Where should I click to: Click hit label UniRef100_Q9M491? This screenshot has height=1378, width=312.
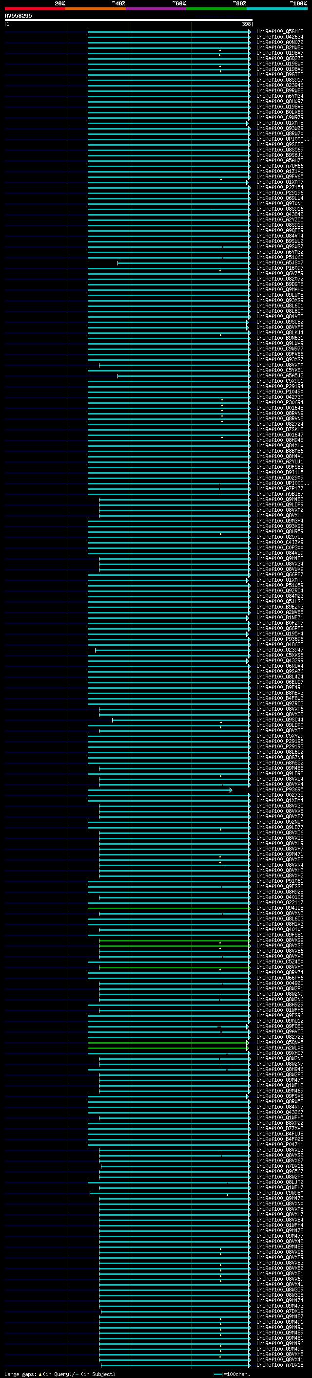click(280, 1322)
